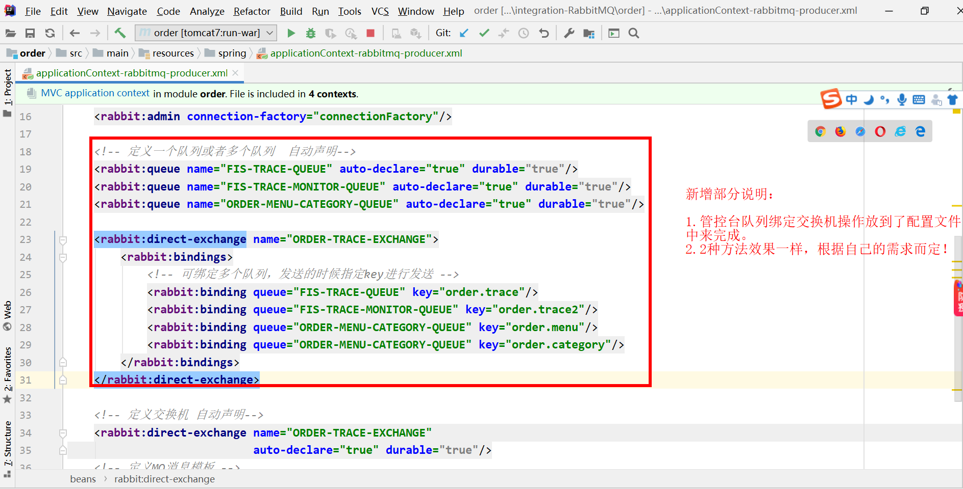Viewport: 963px width, 489px height.
Task: Click the Synchronize refresh icon
Action: coord(50,33)
